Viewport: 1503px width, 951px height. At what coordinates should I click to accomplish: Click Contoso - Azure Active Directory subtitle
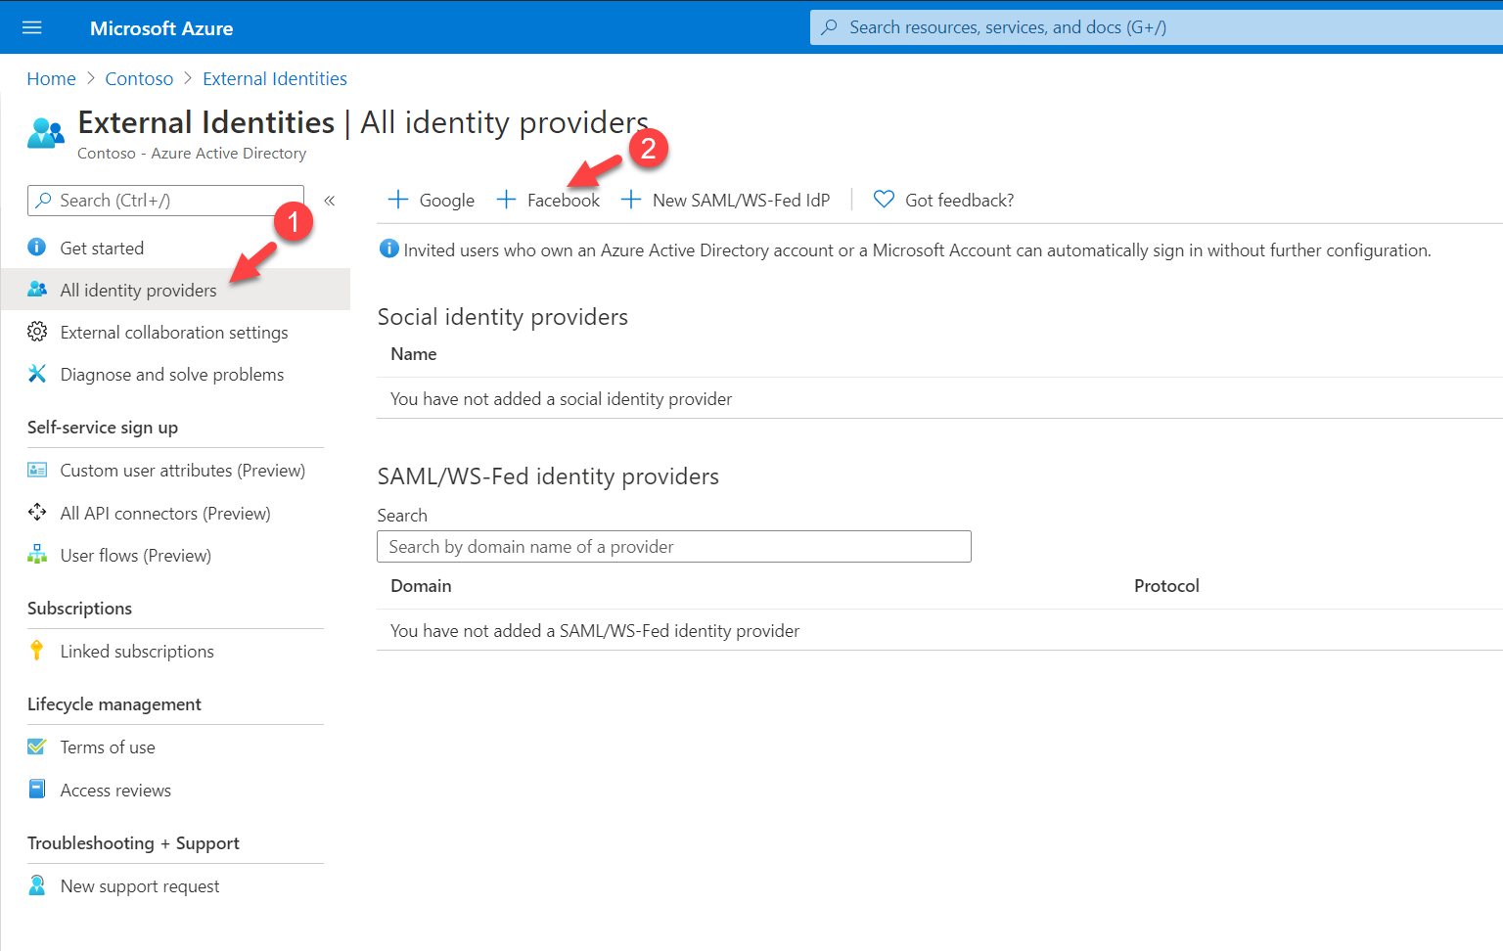[x=192, y=154]
